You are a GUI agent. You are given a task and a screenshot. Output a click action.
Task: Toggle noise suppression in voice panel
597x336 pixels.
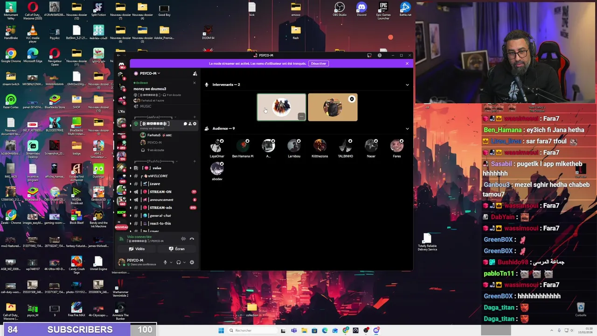coord(183,239)
